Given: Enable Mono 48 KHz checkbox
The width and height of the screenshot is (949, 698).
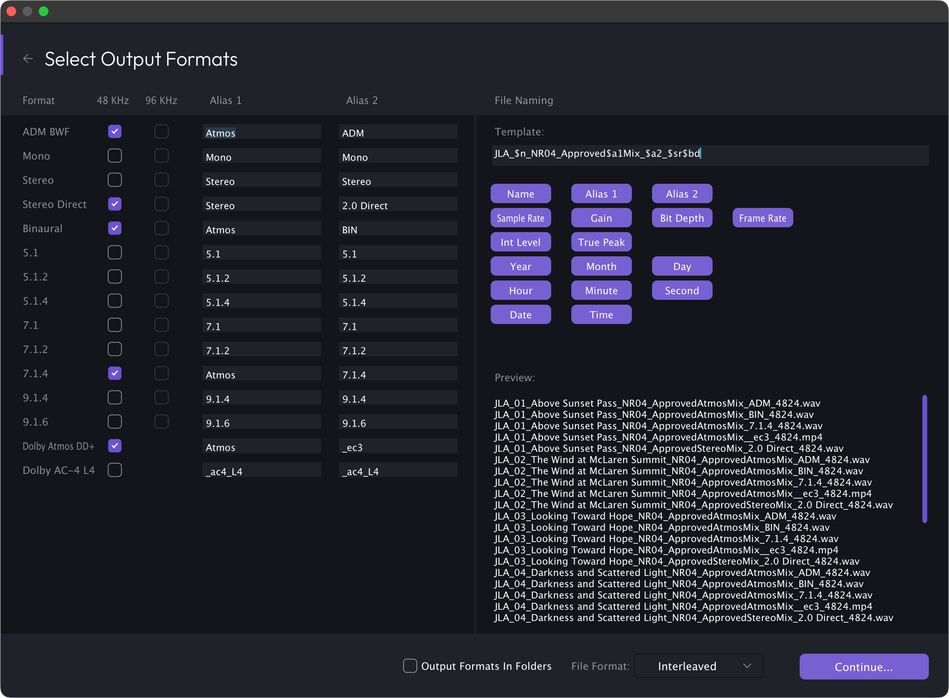Looking at the screenshot, I should tap(115, 156).
